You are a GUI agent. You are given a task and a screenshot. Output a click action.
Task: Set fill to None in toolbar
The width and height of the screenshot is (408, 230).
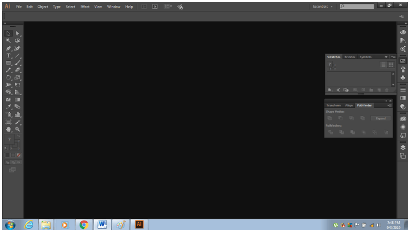pos(19,155)
